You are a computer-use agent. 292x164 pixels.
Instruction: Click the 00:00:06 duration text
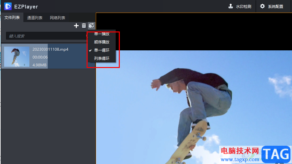(40, 57)
